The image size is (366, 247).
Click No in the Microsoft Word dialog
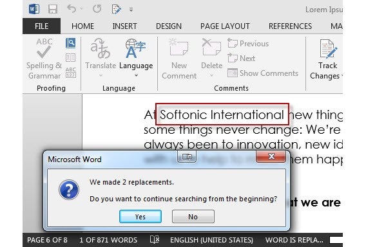(x=193, y=217)
